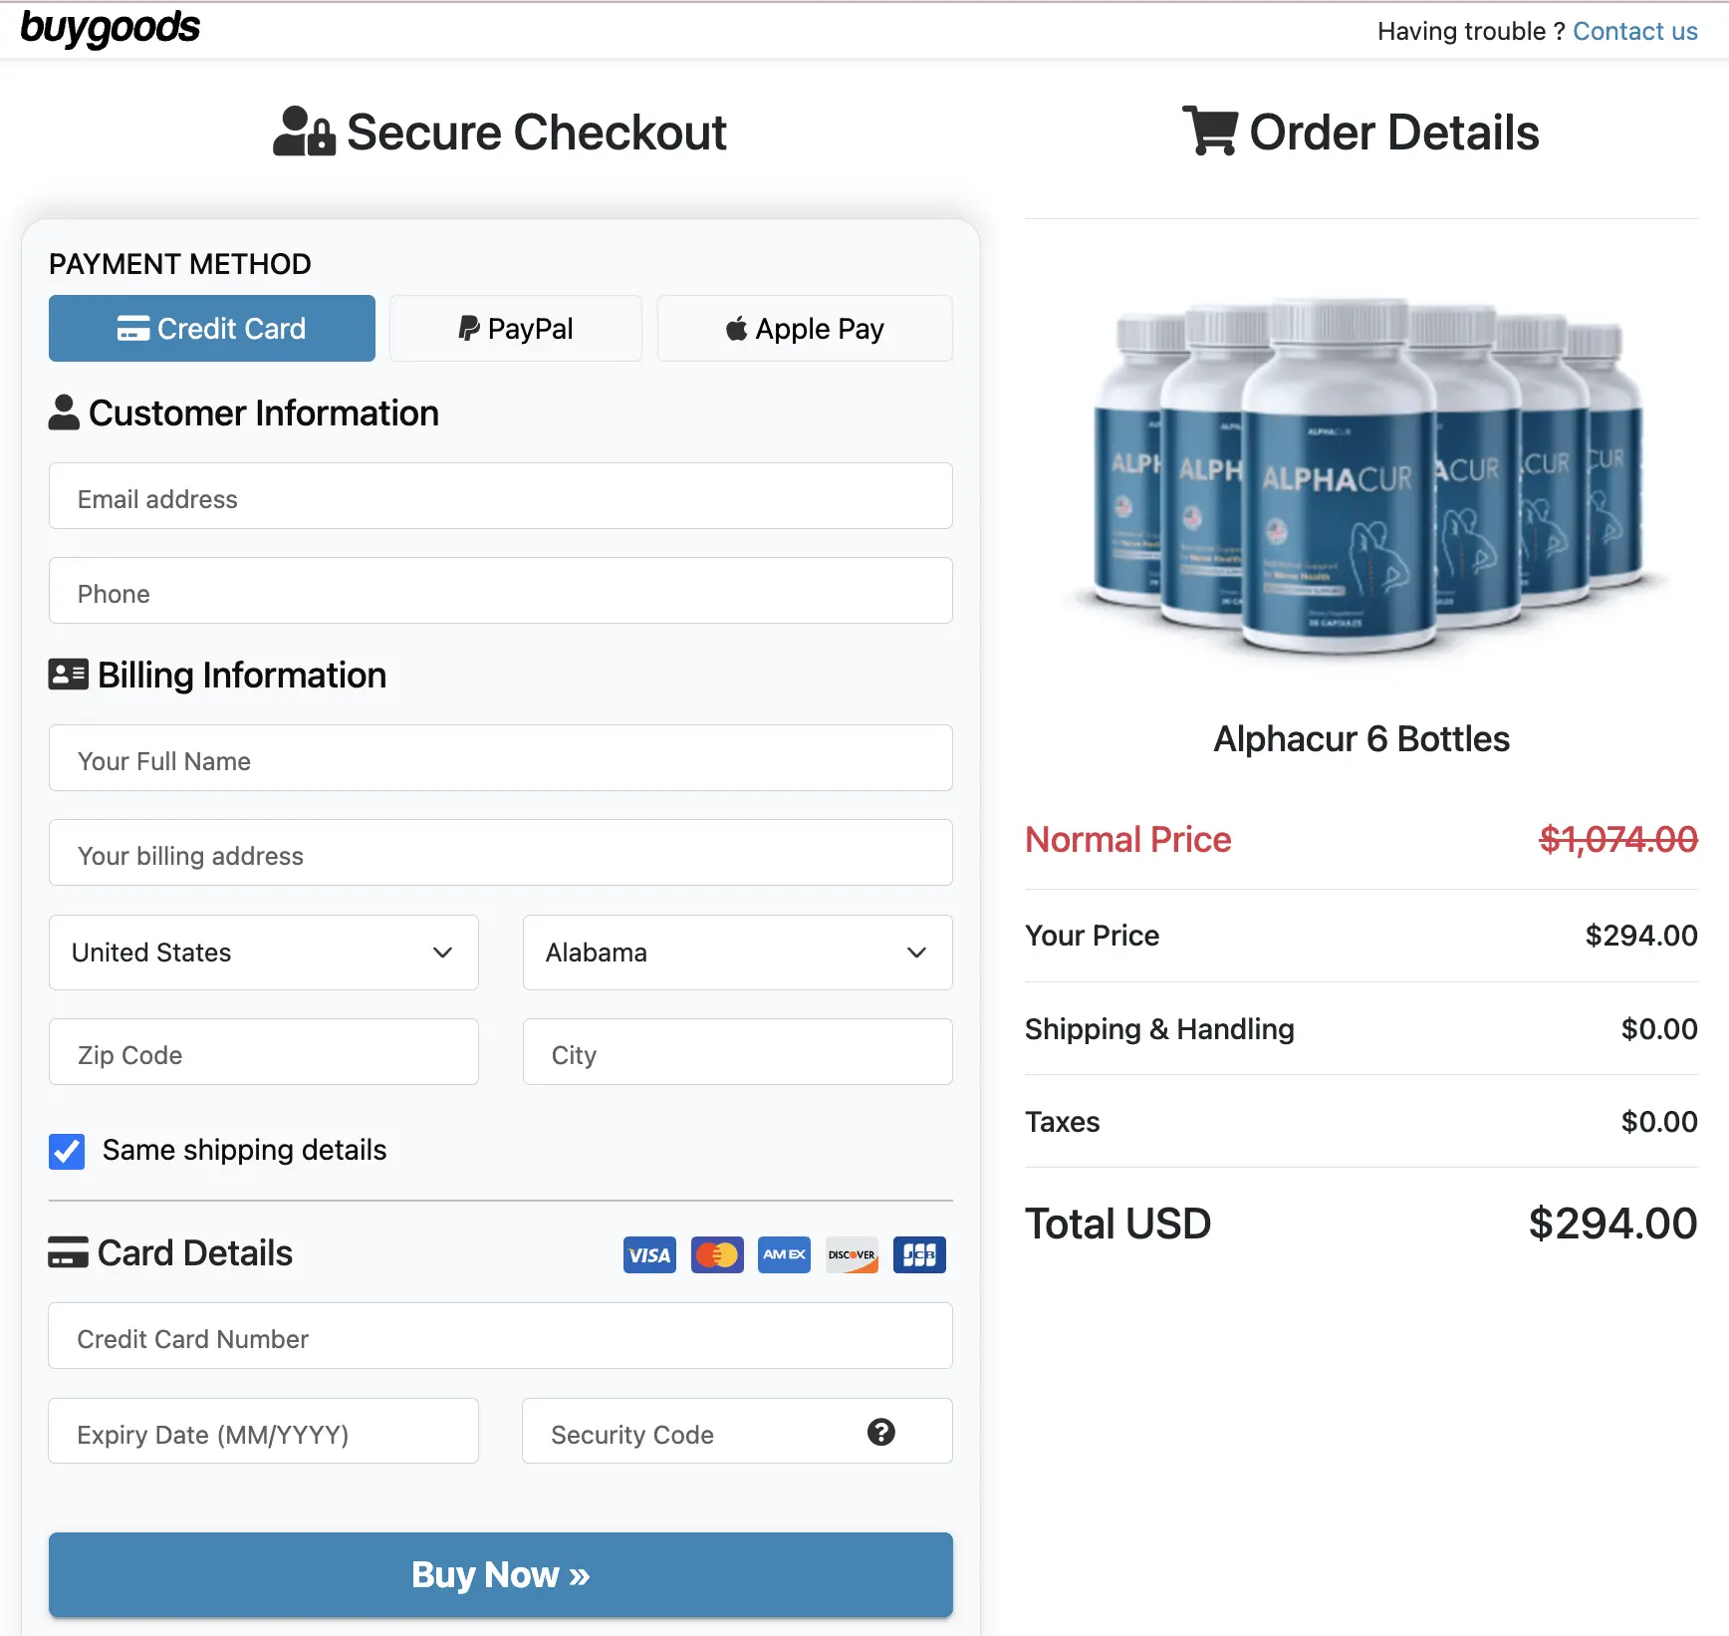This screenshot has width=1729, height=1636.
Task: Click the Taxes label
Action: (x=1063, y=1122)
